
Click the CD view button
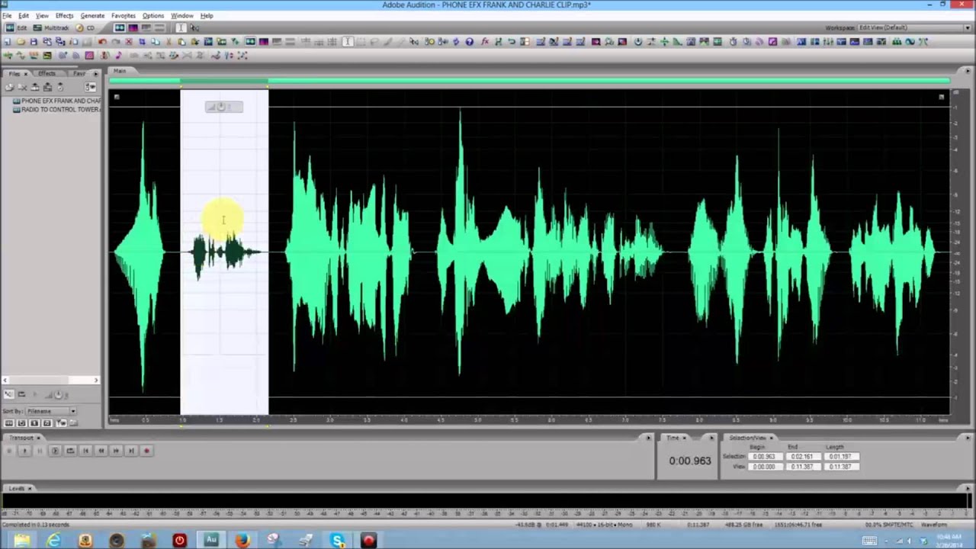pos(85,27)
